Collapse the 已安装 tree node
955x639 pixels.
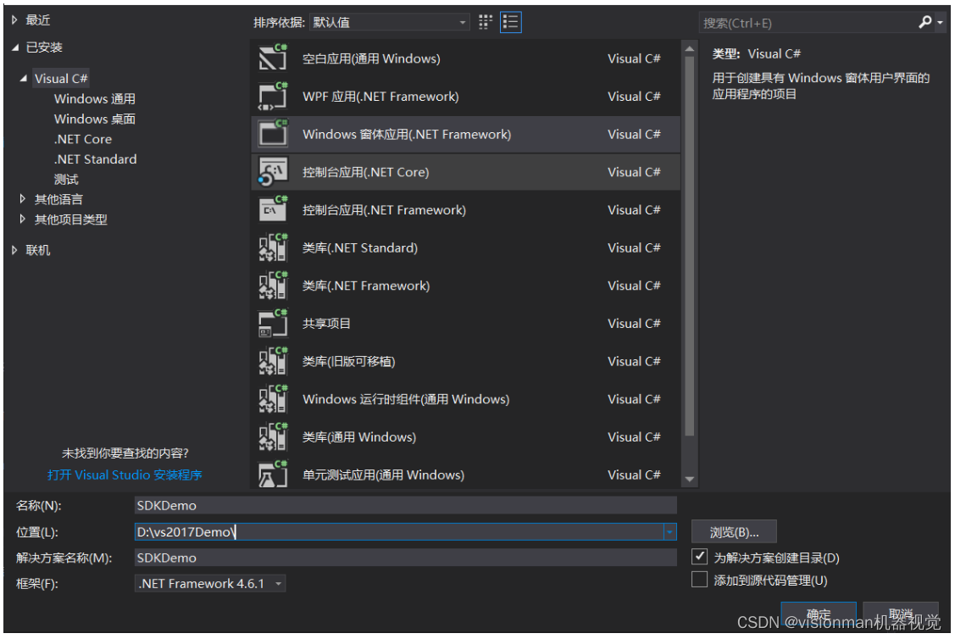point(15,47)
